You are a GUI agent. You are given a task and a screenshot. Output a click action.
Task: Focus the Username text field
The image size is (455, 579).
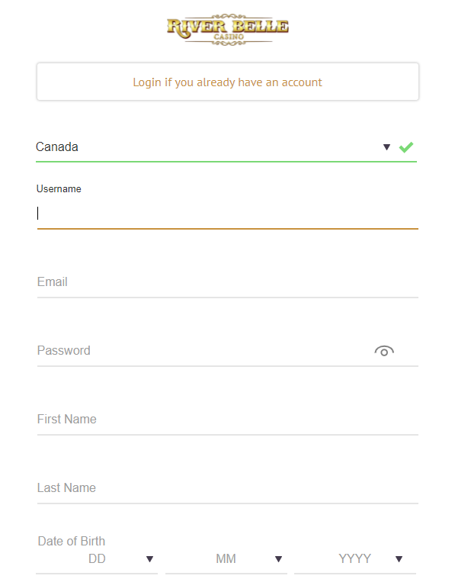(x=228, y=214)
